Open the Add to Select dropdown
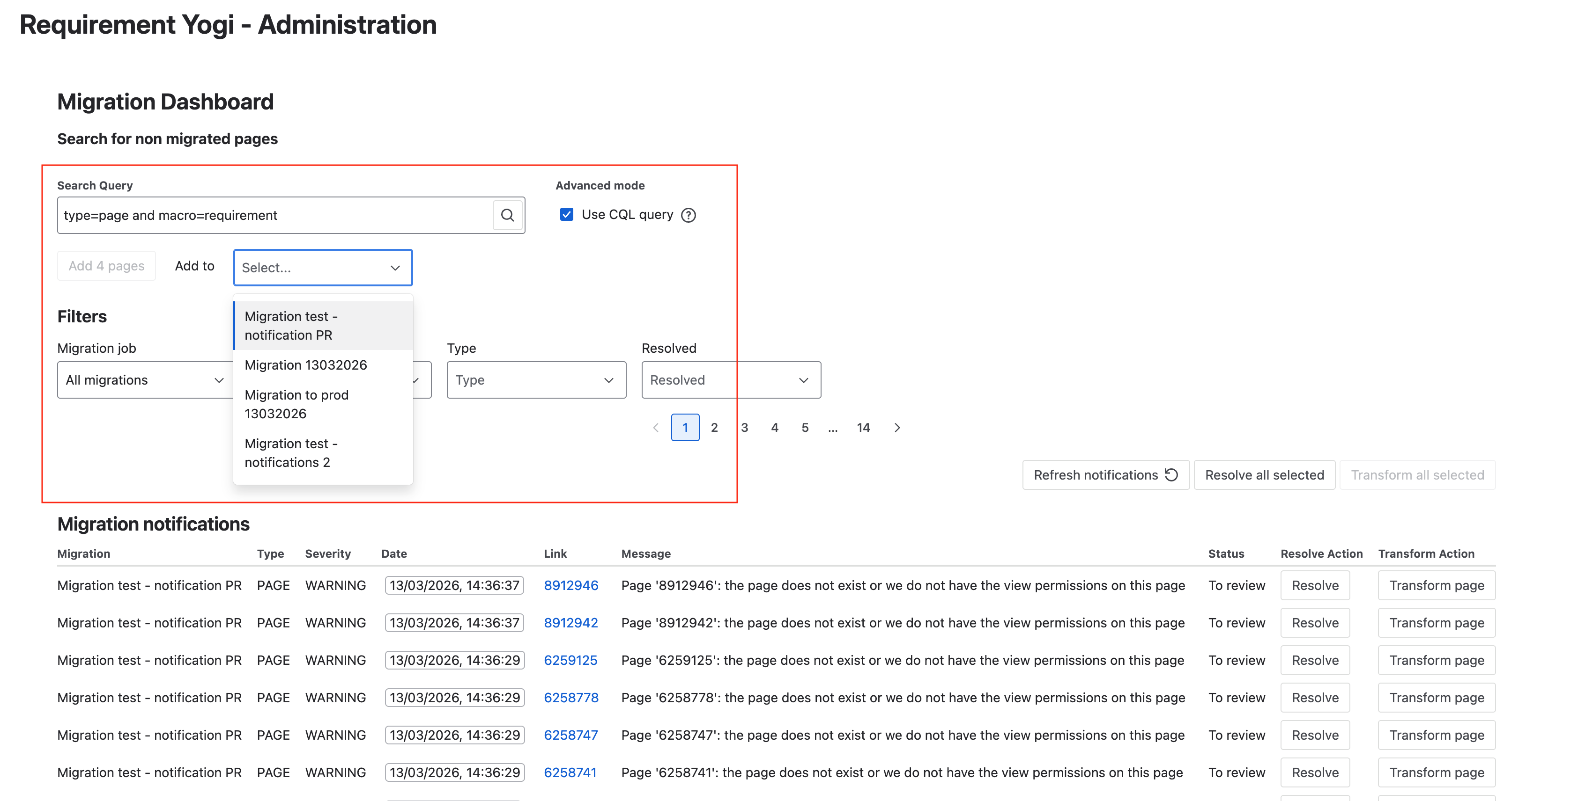The height and width of the screenshot is (801, 1585). 322,268
